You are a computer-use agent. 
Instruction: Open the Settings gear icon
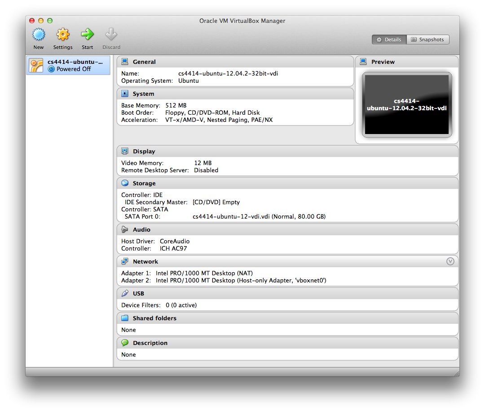(63, 35)
